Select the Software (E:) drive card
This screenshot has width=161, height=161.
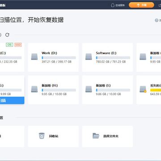(x=107, y=57)
